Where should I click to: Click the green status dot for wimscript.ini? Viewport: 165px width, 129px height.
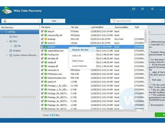46,70
